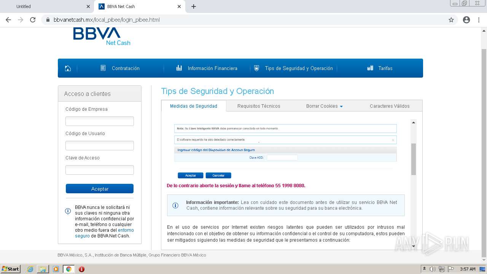Open a new browser tab

point(194,6)
